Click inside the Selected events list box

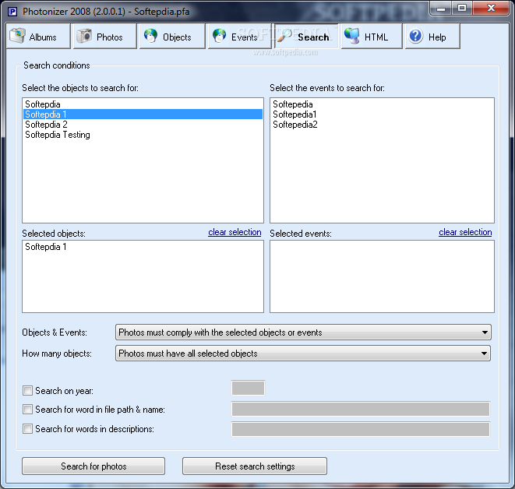pos(382,276)
